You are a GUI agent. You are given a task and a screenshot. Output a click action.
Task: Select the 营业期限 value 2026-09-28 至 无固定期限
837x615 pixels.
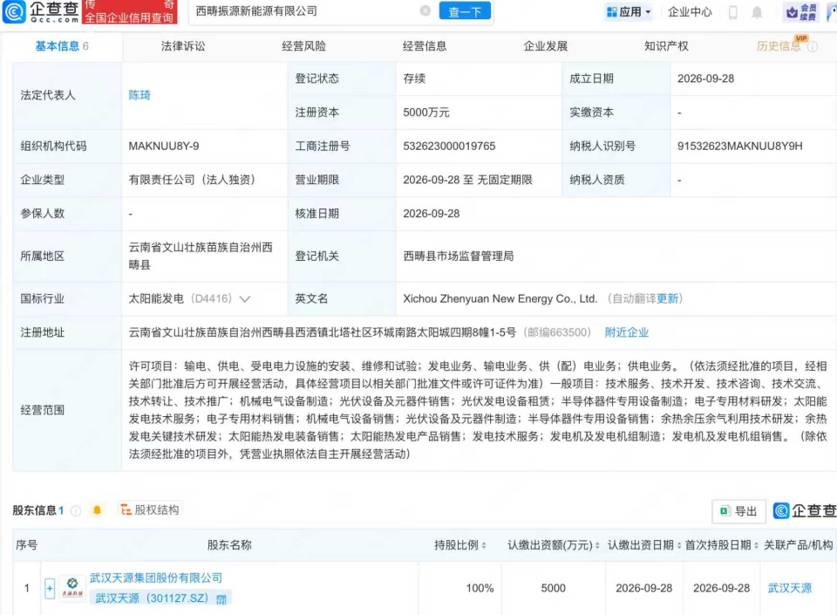467,180
